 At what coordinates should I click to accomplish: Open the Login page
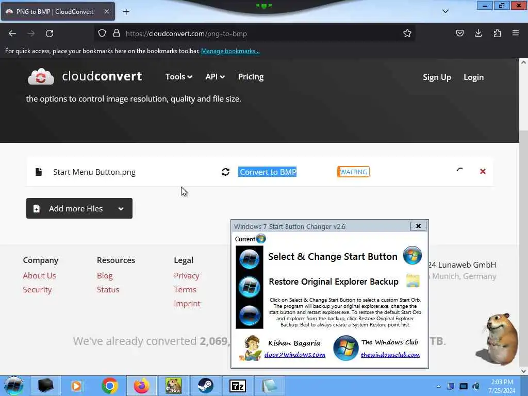click(473, 77)
